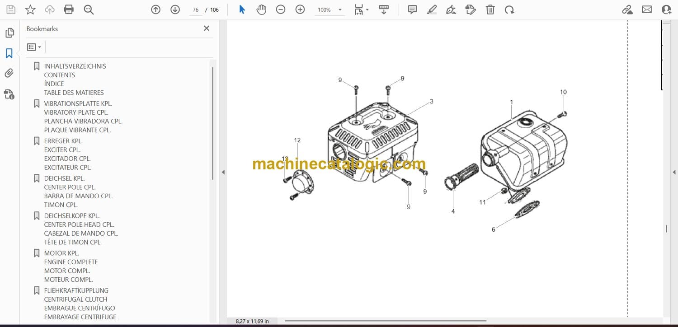Toggle the page thumbnails panel

(x=9, y=33)
